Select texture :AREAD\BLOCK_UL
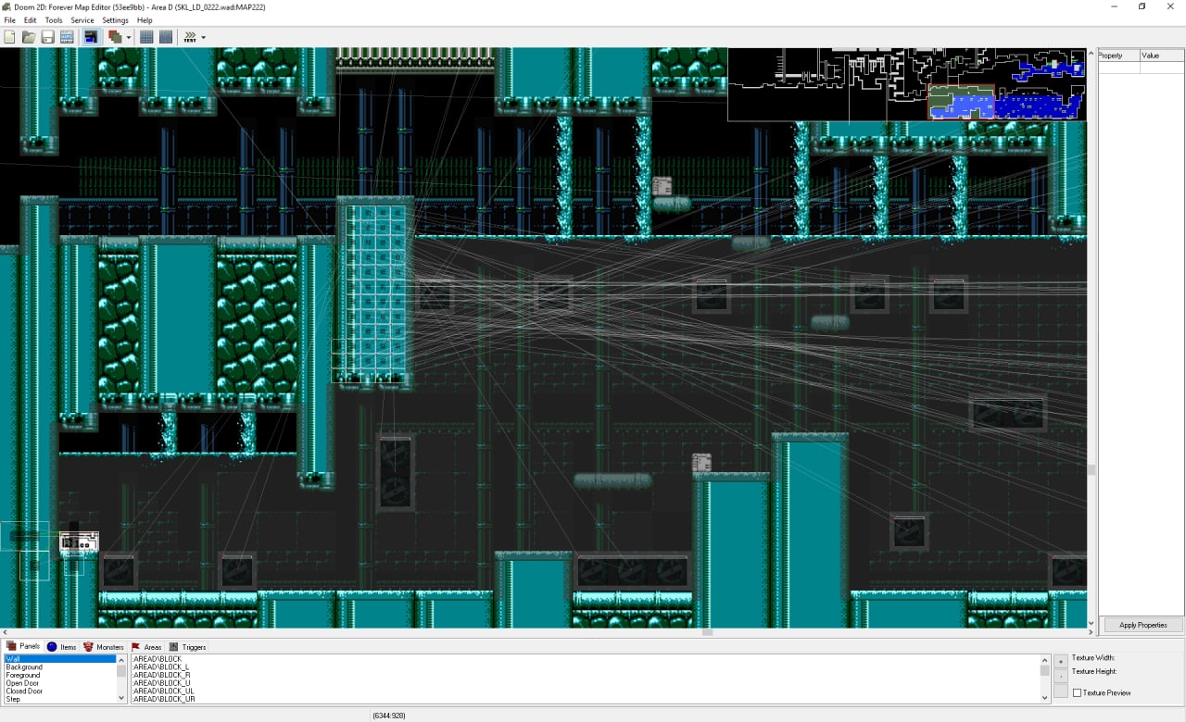The height and width of the screenshot is (722, 1186). tap(586, 691)
